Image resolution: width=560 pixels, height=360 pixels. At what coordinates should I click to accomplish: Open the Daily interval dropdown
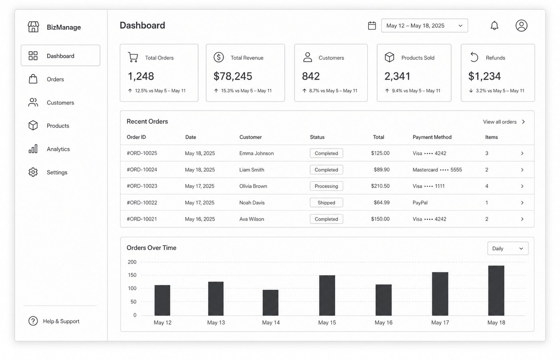(508, 248)
